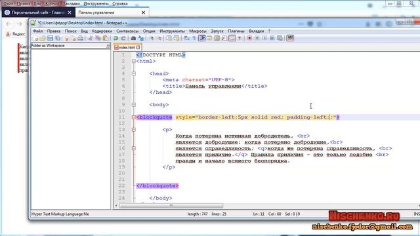420x236 pixels.
Task: Open the Правка menu in Notepad++
Action: point(54,31)
